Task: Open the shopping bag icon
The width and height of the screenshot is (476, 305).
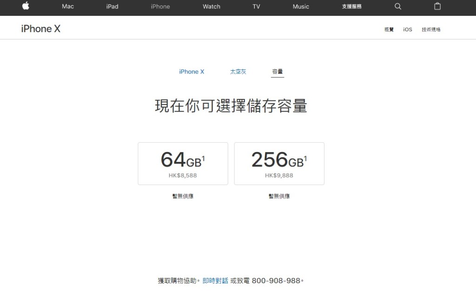Action: pyautogui.click(x=437, y=6)
